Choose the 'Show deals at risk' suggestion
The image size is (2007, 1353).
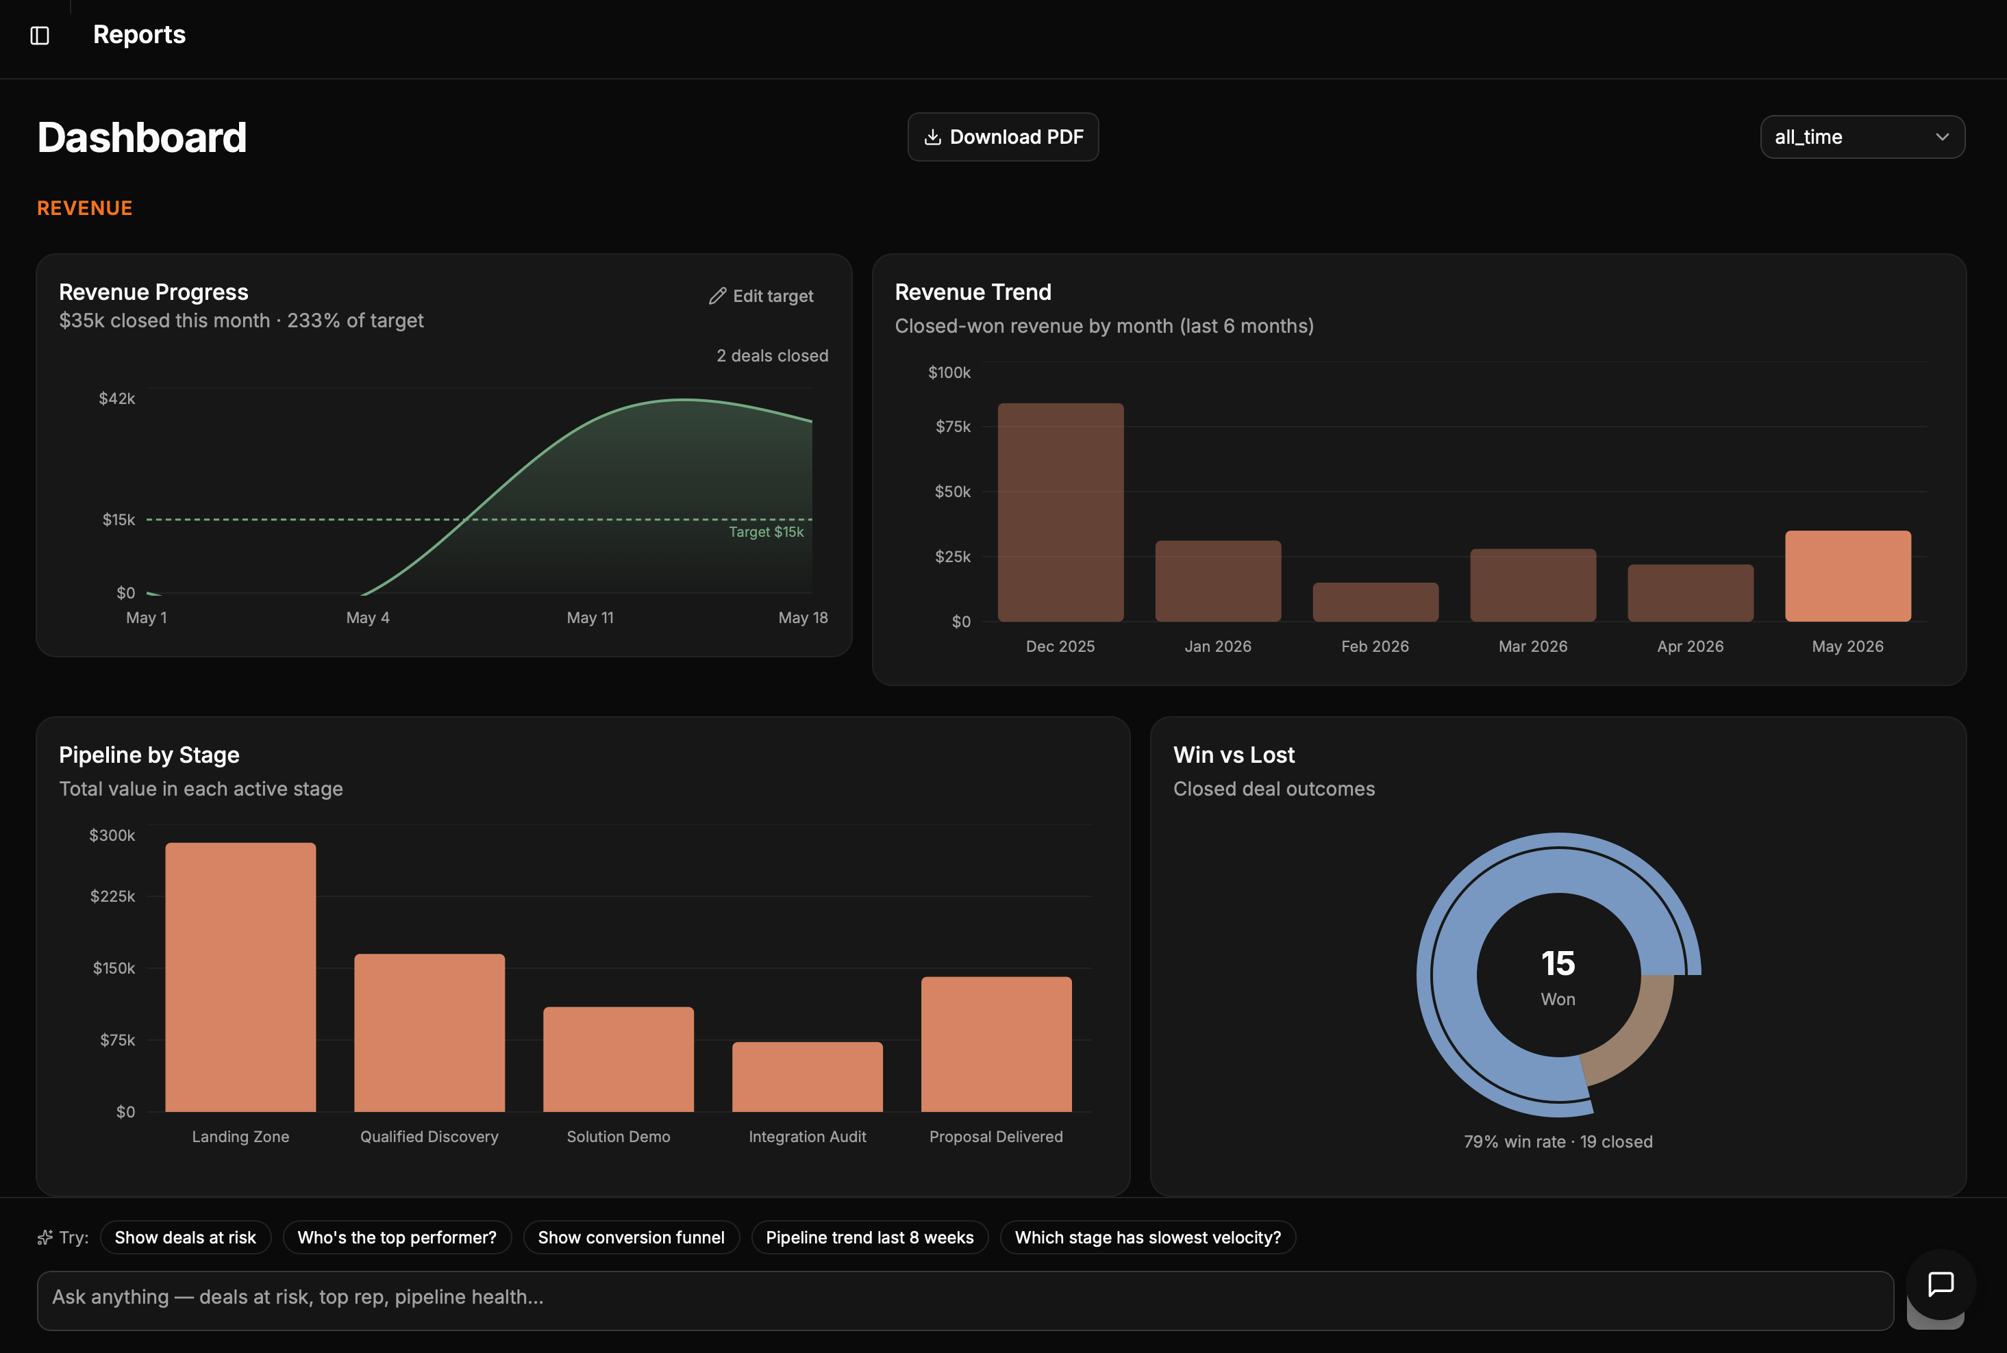[186, 1237]
